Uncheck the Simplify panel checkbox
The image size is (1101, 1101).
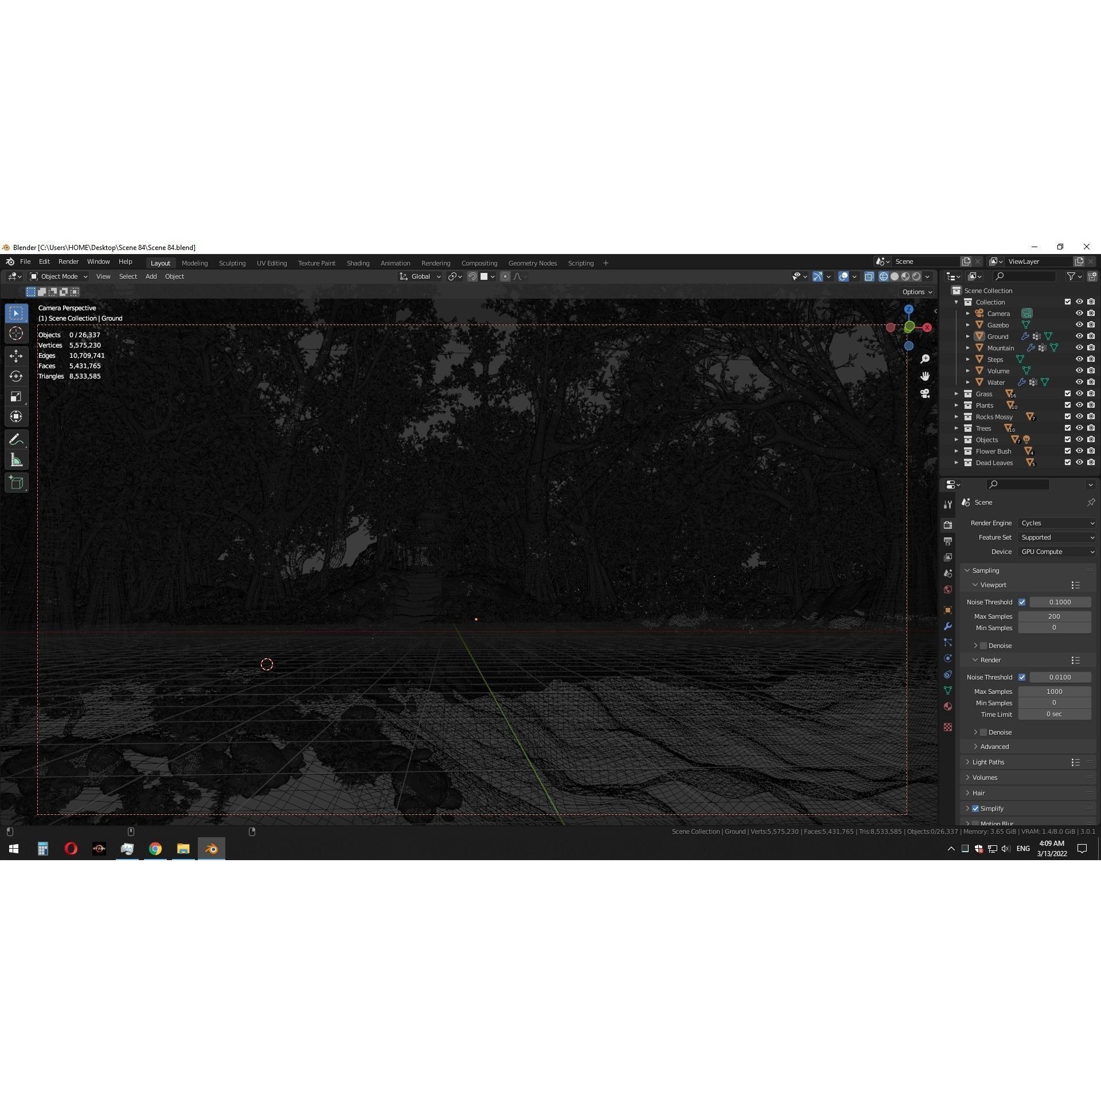click(x=975, y=809)
